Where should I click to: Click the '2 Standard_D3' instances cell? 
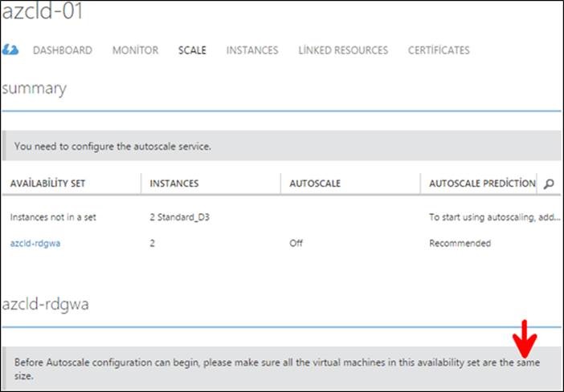[x=179, y=216]
